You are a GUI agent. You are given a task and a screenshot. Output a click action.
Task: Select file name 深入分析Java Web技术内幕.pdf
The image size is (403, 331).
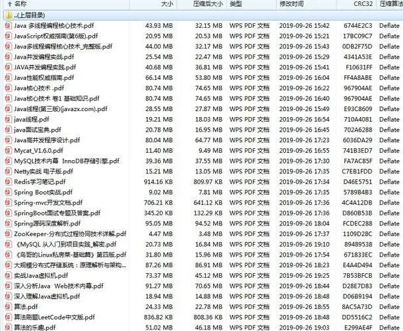[x=59, y=286]
